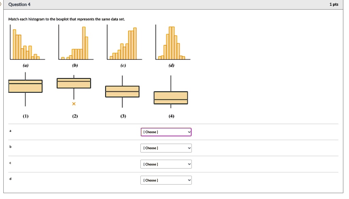Click boxplot above the (2) label
Image resolution: width=349 pixels, height=199 pixels.
click(x=74, y=83)
